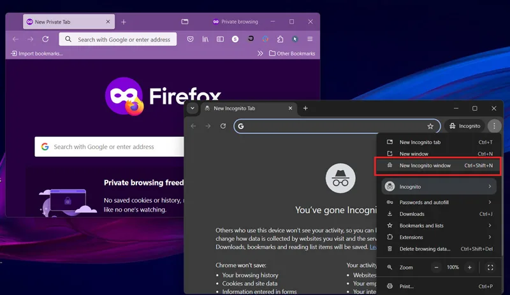The height and width of the screenshot is (295, 510).
Task: Reload the page in Firefox
Action: point(45,40)
